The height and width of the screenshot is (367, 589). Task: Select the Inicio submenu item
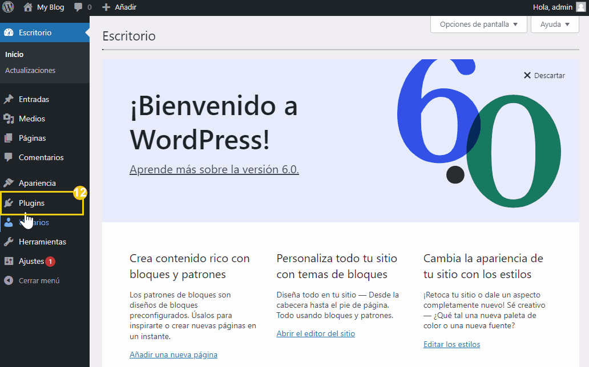click(x=14, y=54)
